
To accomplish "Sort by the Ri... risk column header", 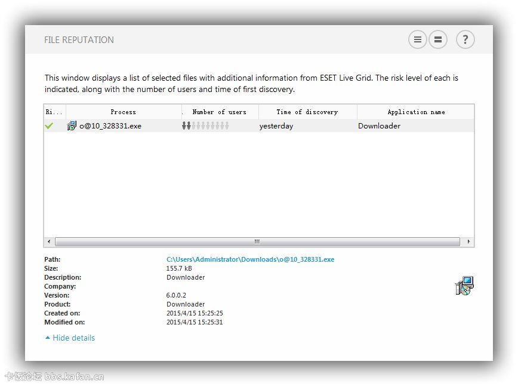I will click(x=54, y=112).
